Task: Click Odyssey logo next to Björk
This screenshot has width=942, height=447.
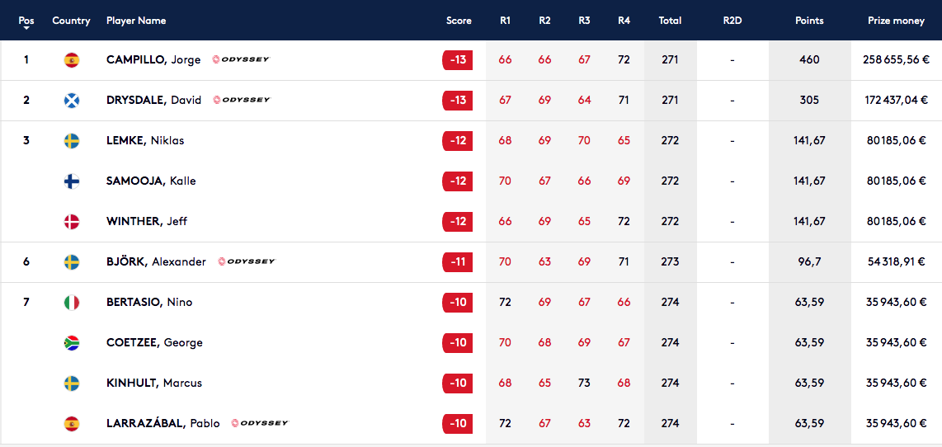Action: click(x=247, y=261)
